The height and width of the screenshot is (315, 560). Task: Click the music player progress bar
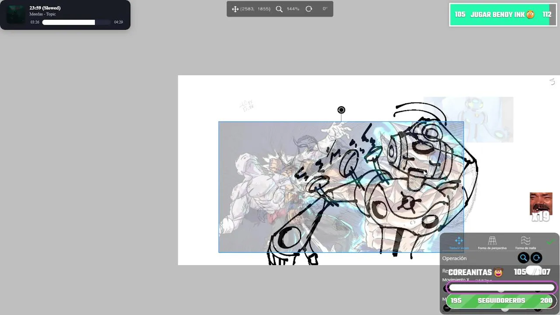click(76, 22)
